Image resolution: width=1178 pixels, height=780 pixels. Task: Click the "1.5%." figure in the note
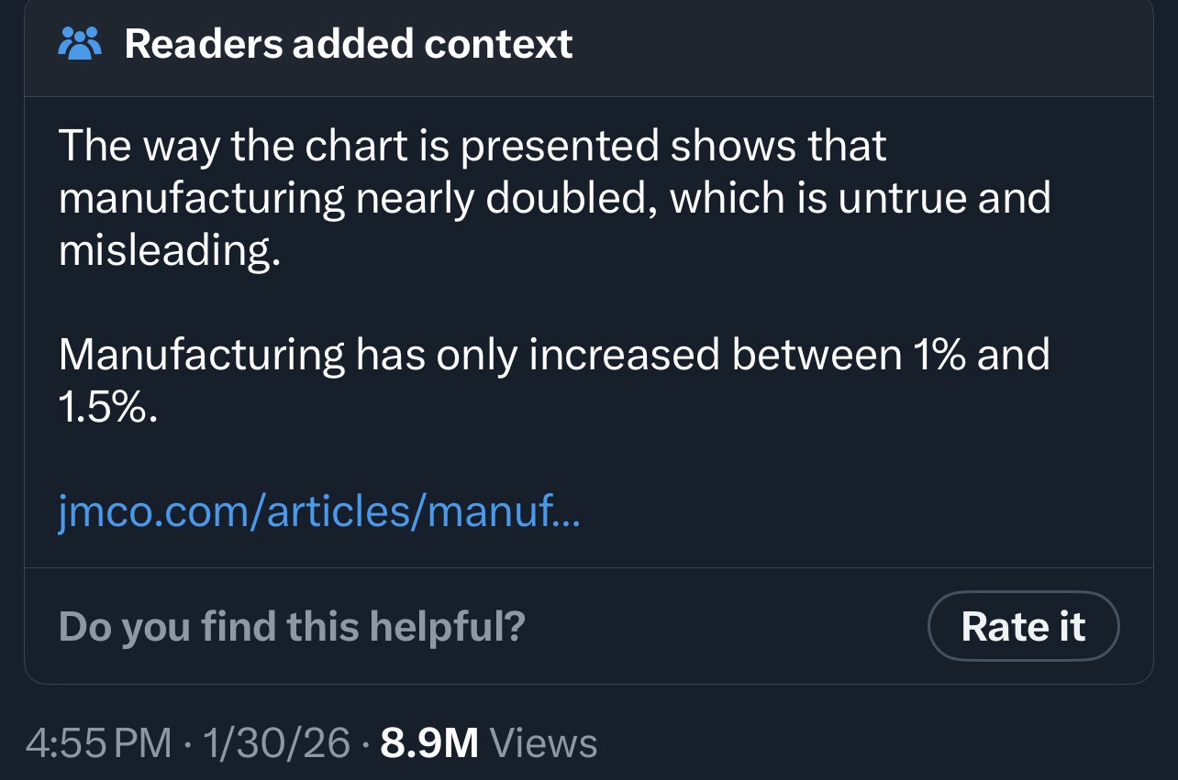(108, 409)
